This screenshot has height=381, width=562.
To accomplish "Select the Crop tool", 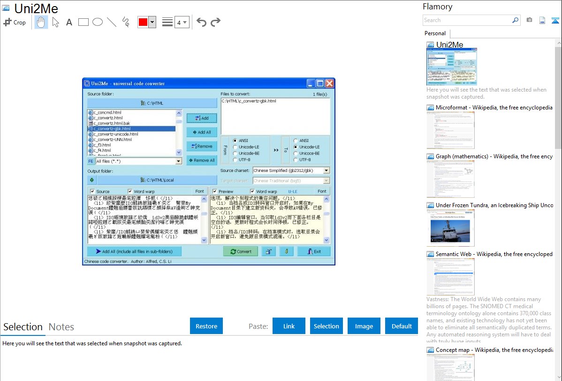I will [x=15, y=22].
